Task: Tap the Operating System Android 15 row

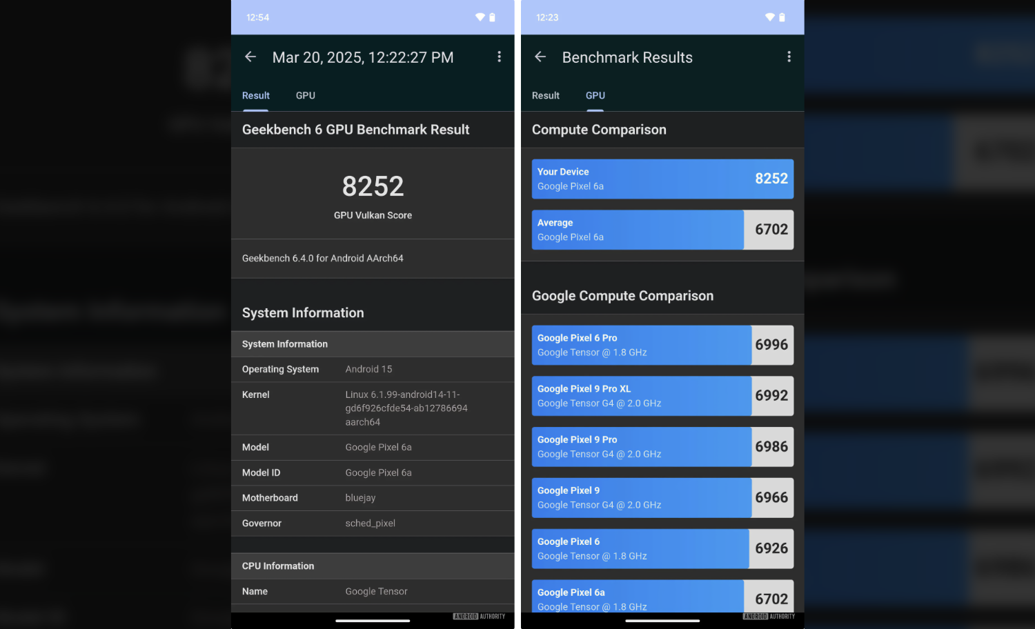Action: pyautogui.click(x=373, y=370)
